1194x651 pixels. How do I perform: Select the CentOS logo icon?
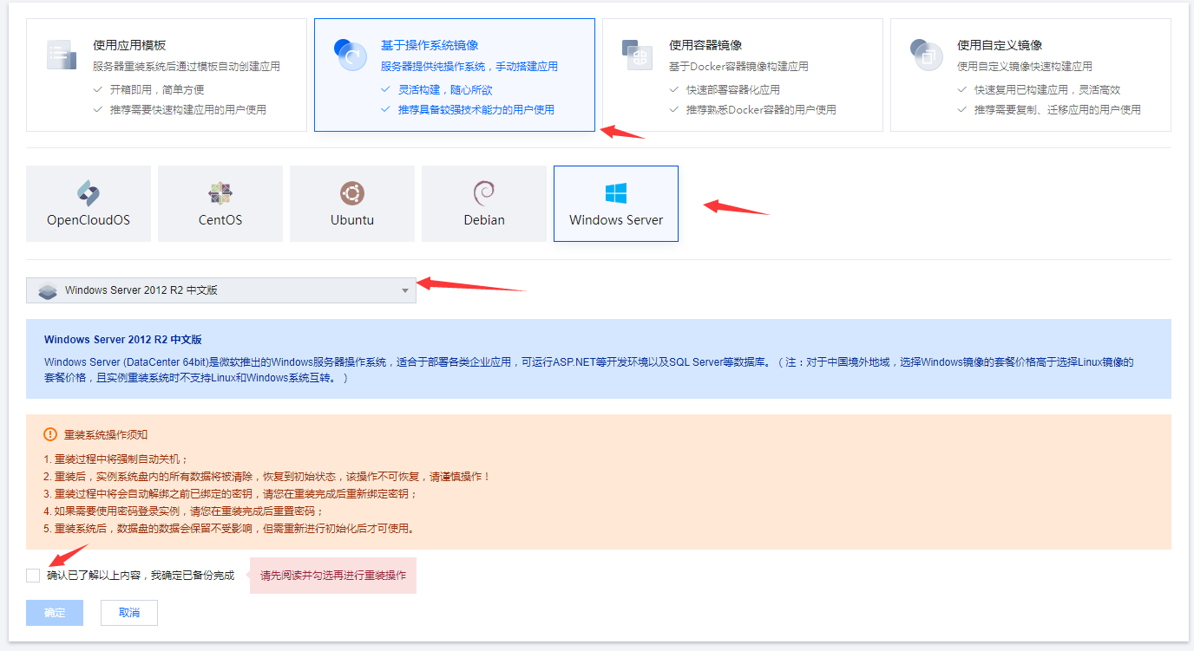click(220, 193)
